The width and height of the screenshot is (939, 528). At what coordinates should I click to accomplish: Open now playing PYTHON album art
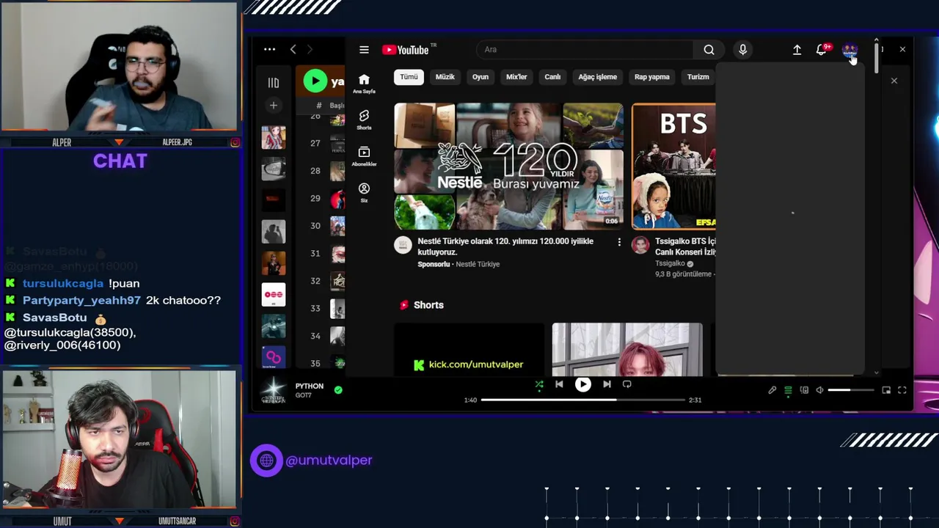click(x=274, y=391)
